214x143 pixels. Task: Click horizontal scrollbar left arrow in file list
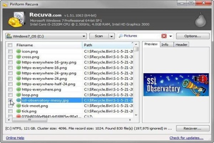click(9, 120)
